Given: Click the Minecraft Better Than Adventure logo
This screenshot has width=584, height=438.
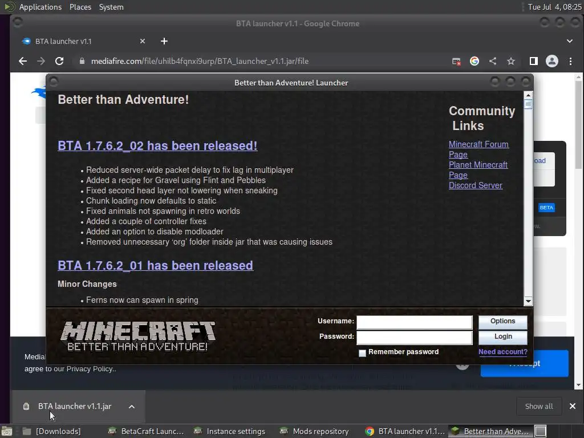Looking at the screenshot, I should coord(138,336).
